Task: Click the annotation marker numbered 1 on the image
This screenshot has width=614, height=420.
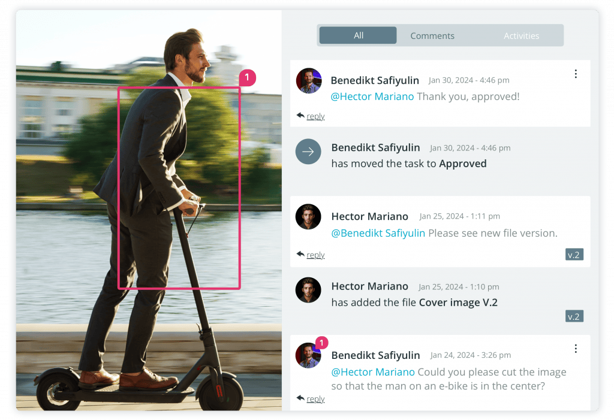Action: point(247,77)
